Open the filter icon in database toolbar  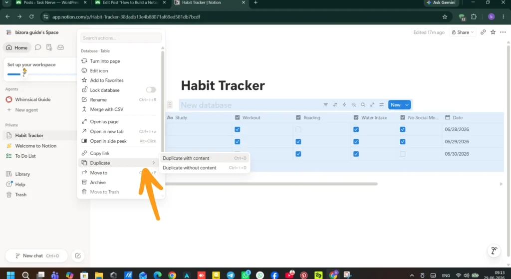point(325,105)
